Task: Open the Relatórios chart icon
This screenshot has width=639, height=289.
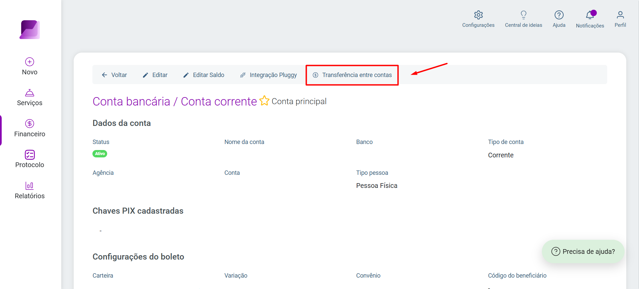Action: coord(29,186)
